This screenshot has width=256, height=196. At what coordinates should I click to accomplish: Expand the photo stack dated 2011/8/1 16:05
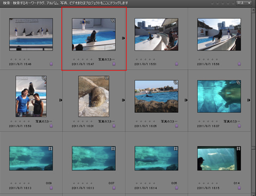pyautogui.click(x=186, y=100)
